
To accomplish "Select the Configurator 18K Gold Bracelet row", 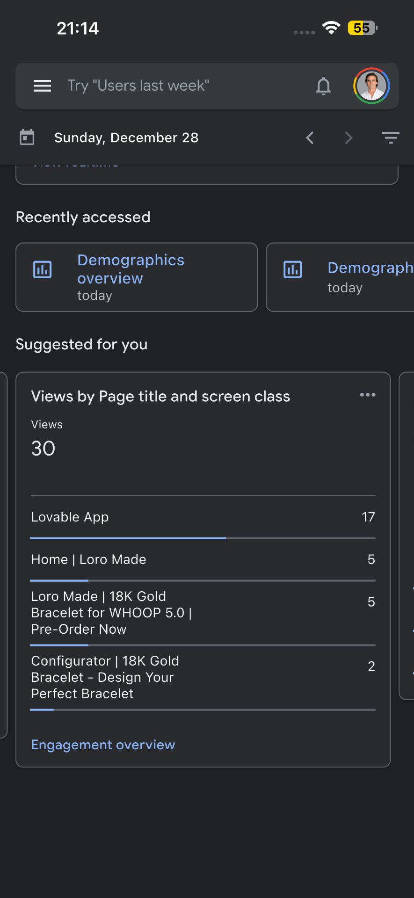I will (203, 677).
